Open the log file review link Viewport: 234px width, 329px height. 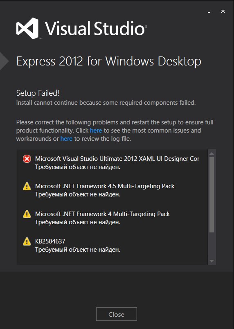tap(66, 139)
